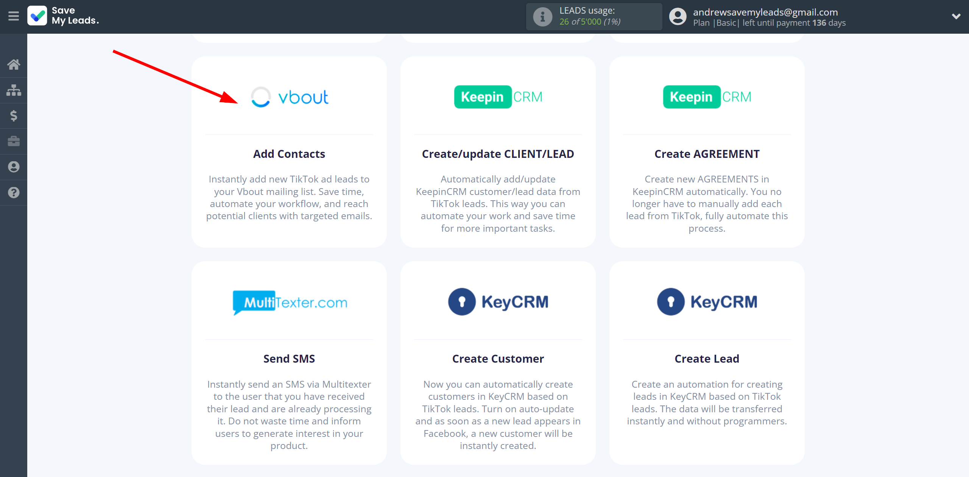Click the '26 of 5'000 (1%)' usage value

pos(590,22)
